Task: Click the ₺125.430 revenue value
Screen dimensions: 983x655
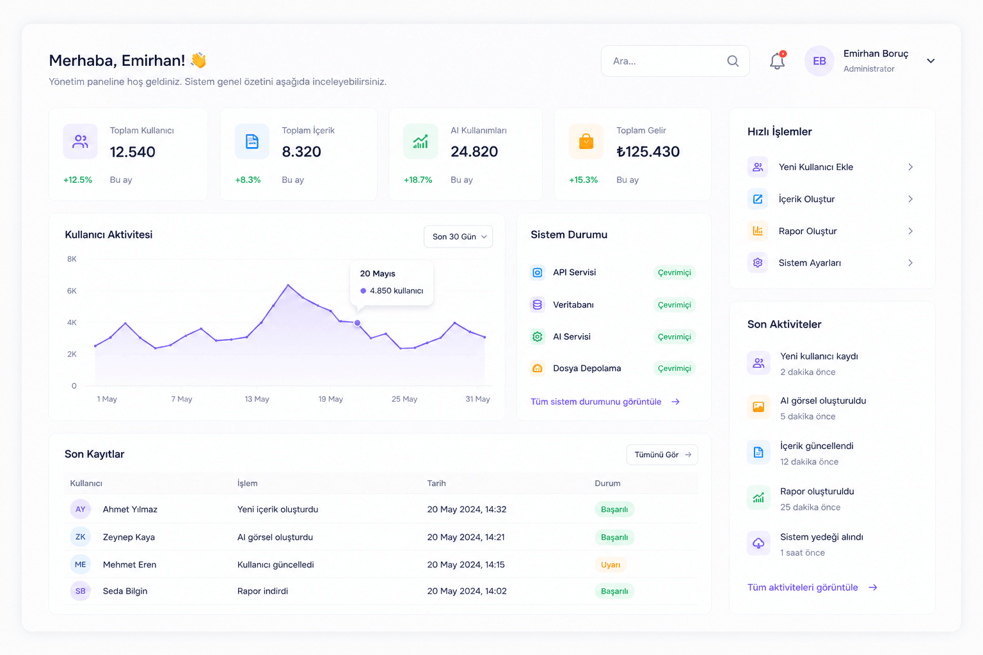Action: [x=648, y=152]
